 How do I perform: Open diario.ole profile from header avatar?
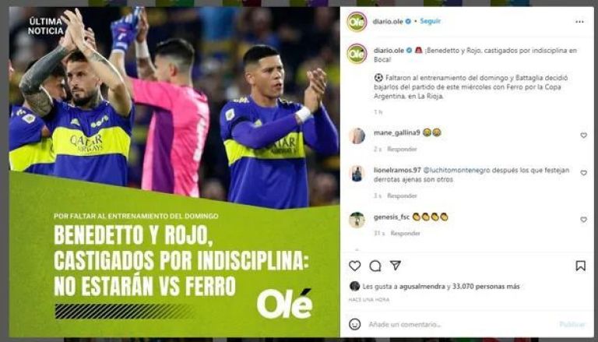pos(357,22)
